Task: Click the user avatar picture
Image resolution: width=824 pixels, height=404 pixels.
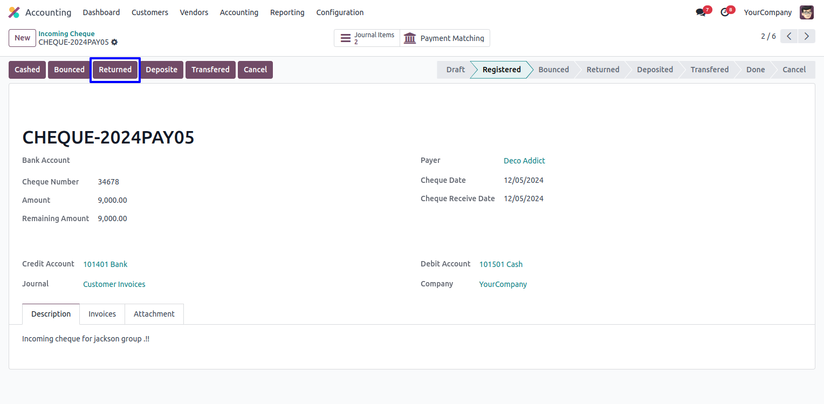Action: 806,12
